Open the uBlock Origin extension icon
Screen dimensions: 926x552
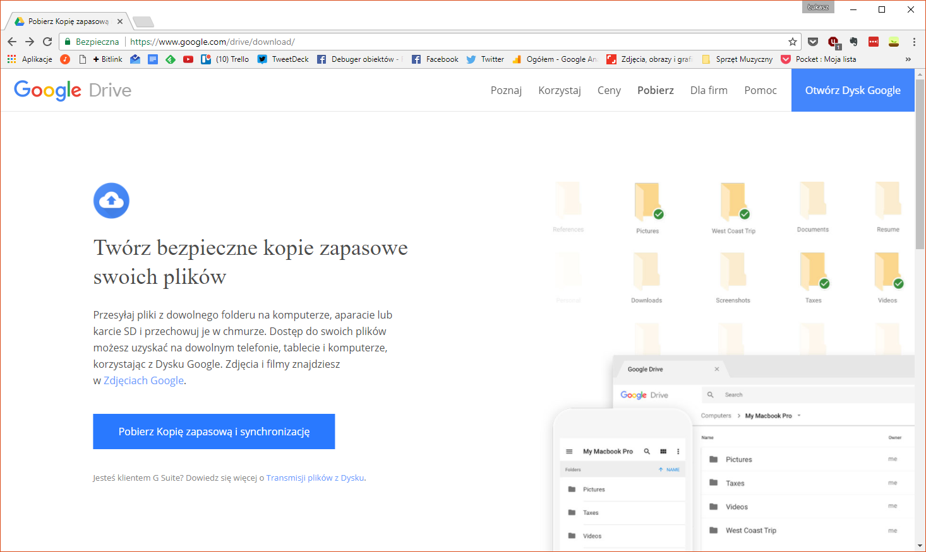(x=834, y=42)
